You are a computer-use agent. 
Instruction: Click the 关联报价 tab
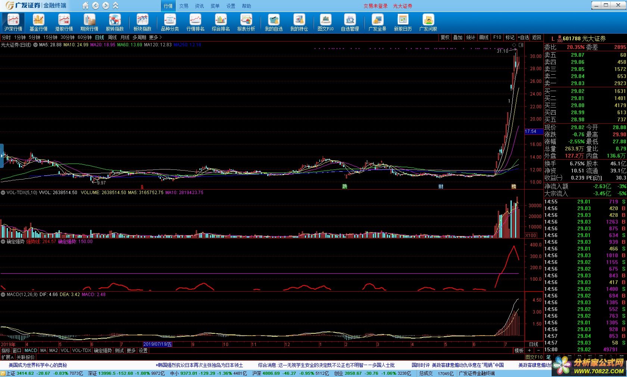tap(25, 357)
